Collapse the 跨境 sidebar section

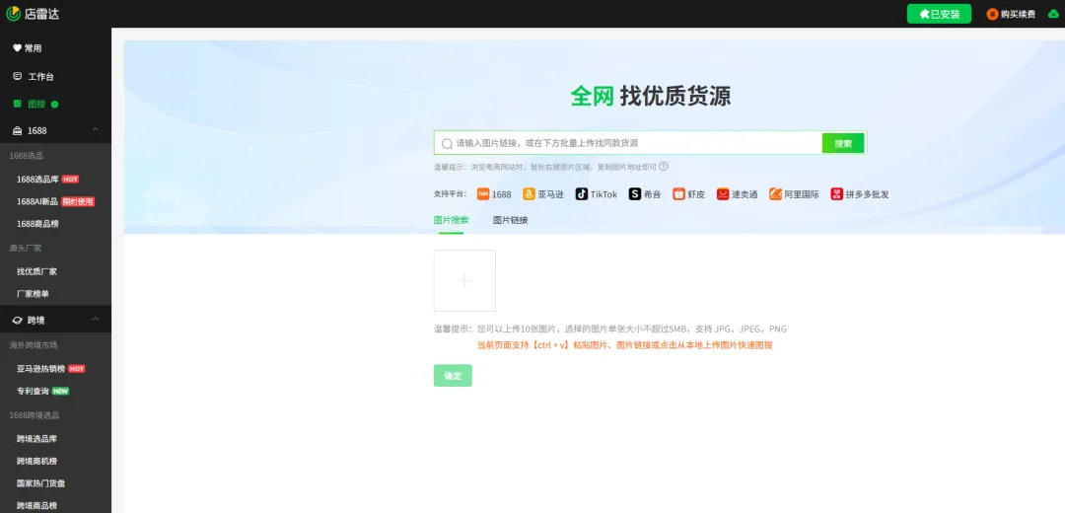coord(95,320)
